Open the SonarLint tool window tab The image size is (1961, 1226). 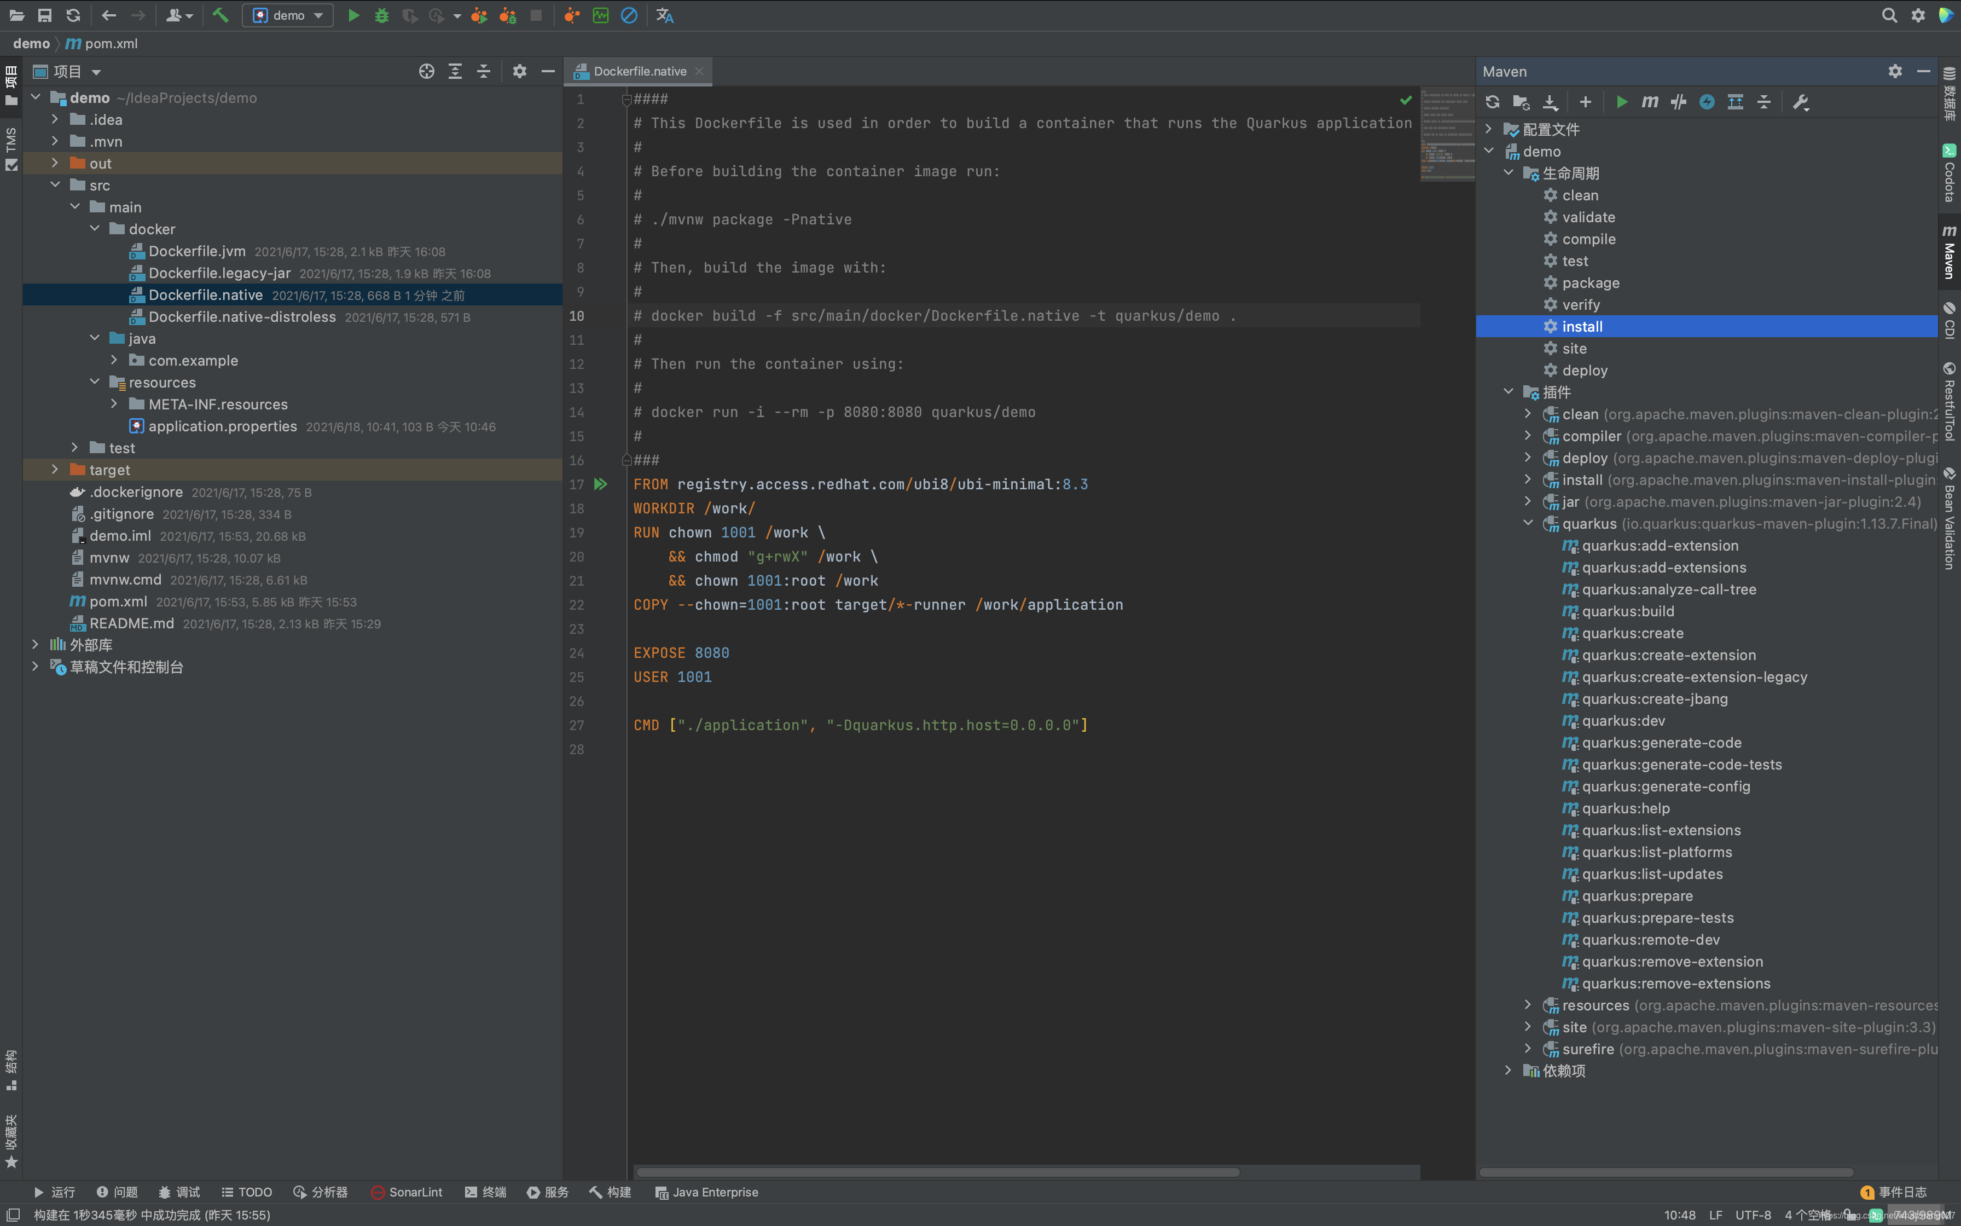pos(407,1192)
